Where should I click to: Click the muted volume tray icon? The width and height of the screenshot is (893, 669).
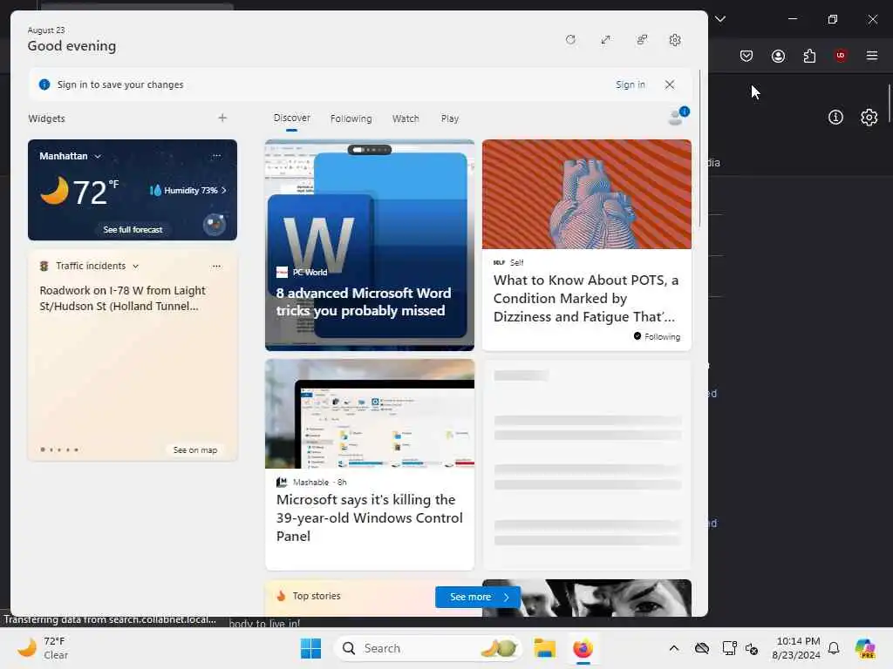(x=752, y=648)
